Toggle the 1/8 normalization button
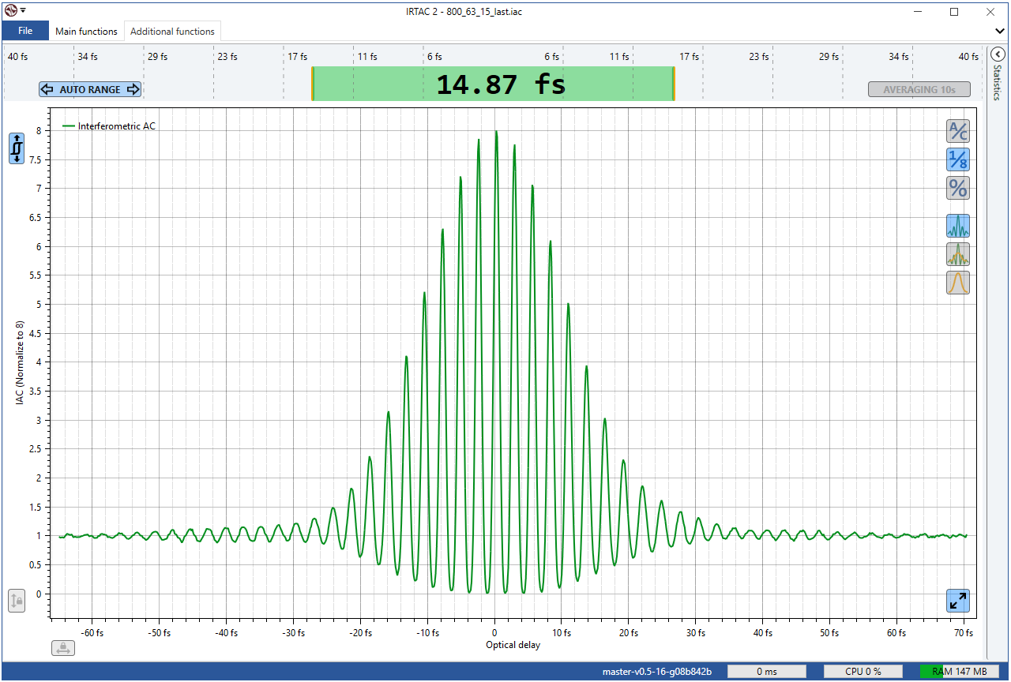 tap(958, 159)
